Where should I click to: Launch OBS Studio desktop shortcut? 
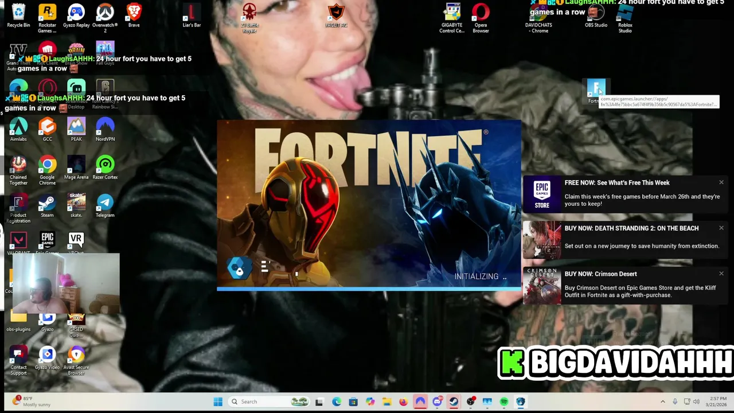[x=596, y=15]
